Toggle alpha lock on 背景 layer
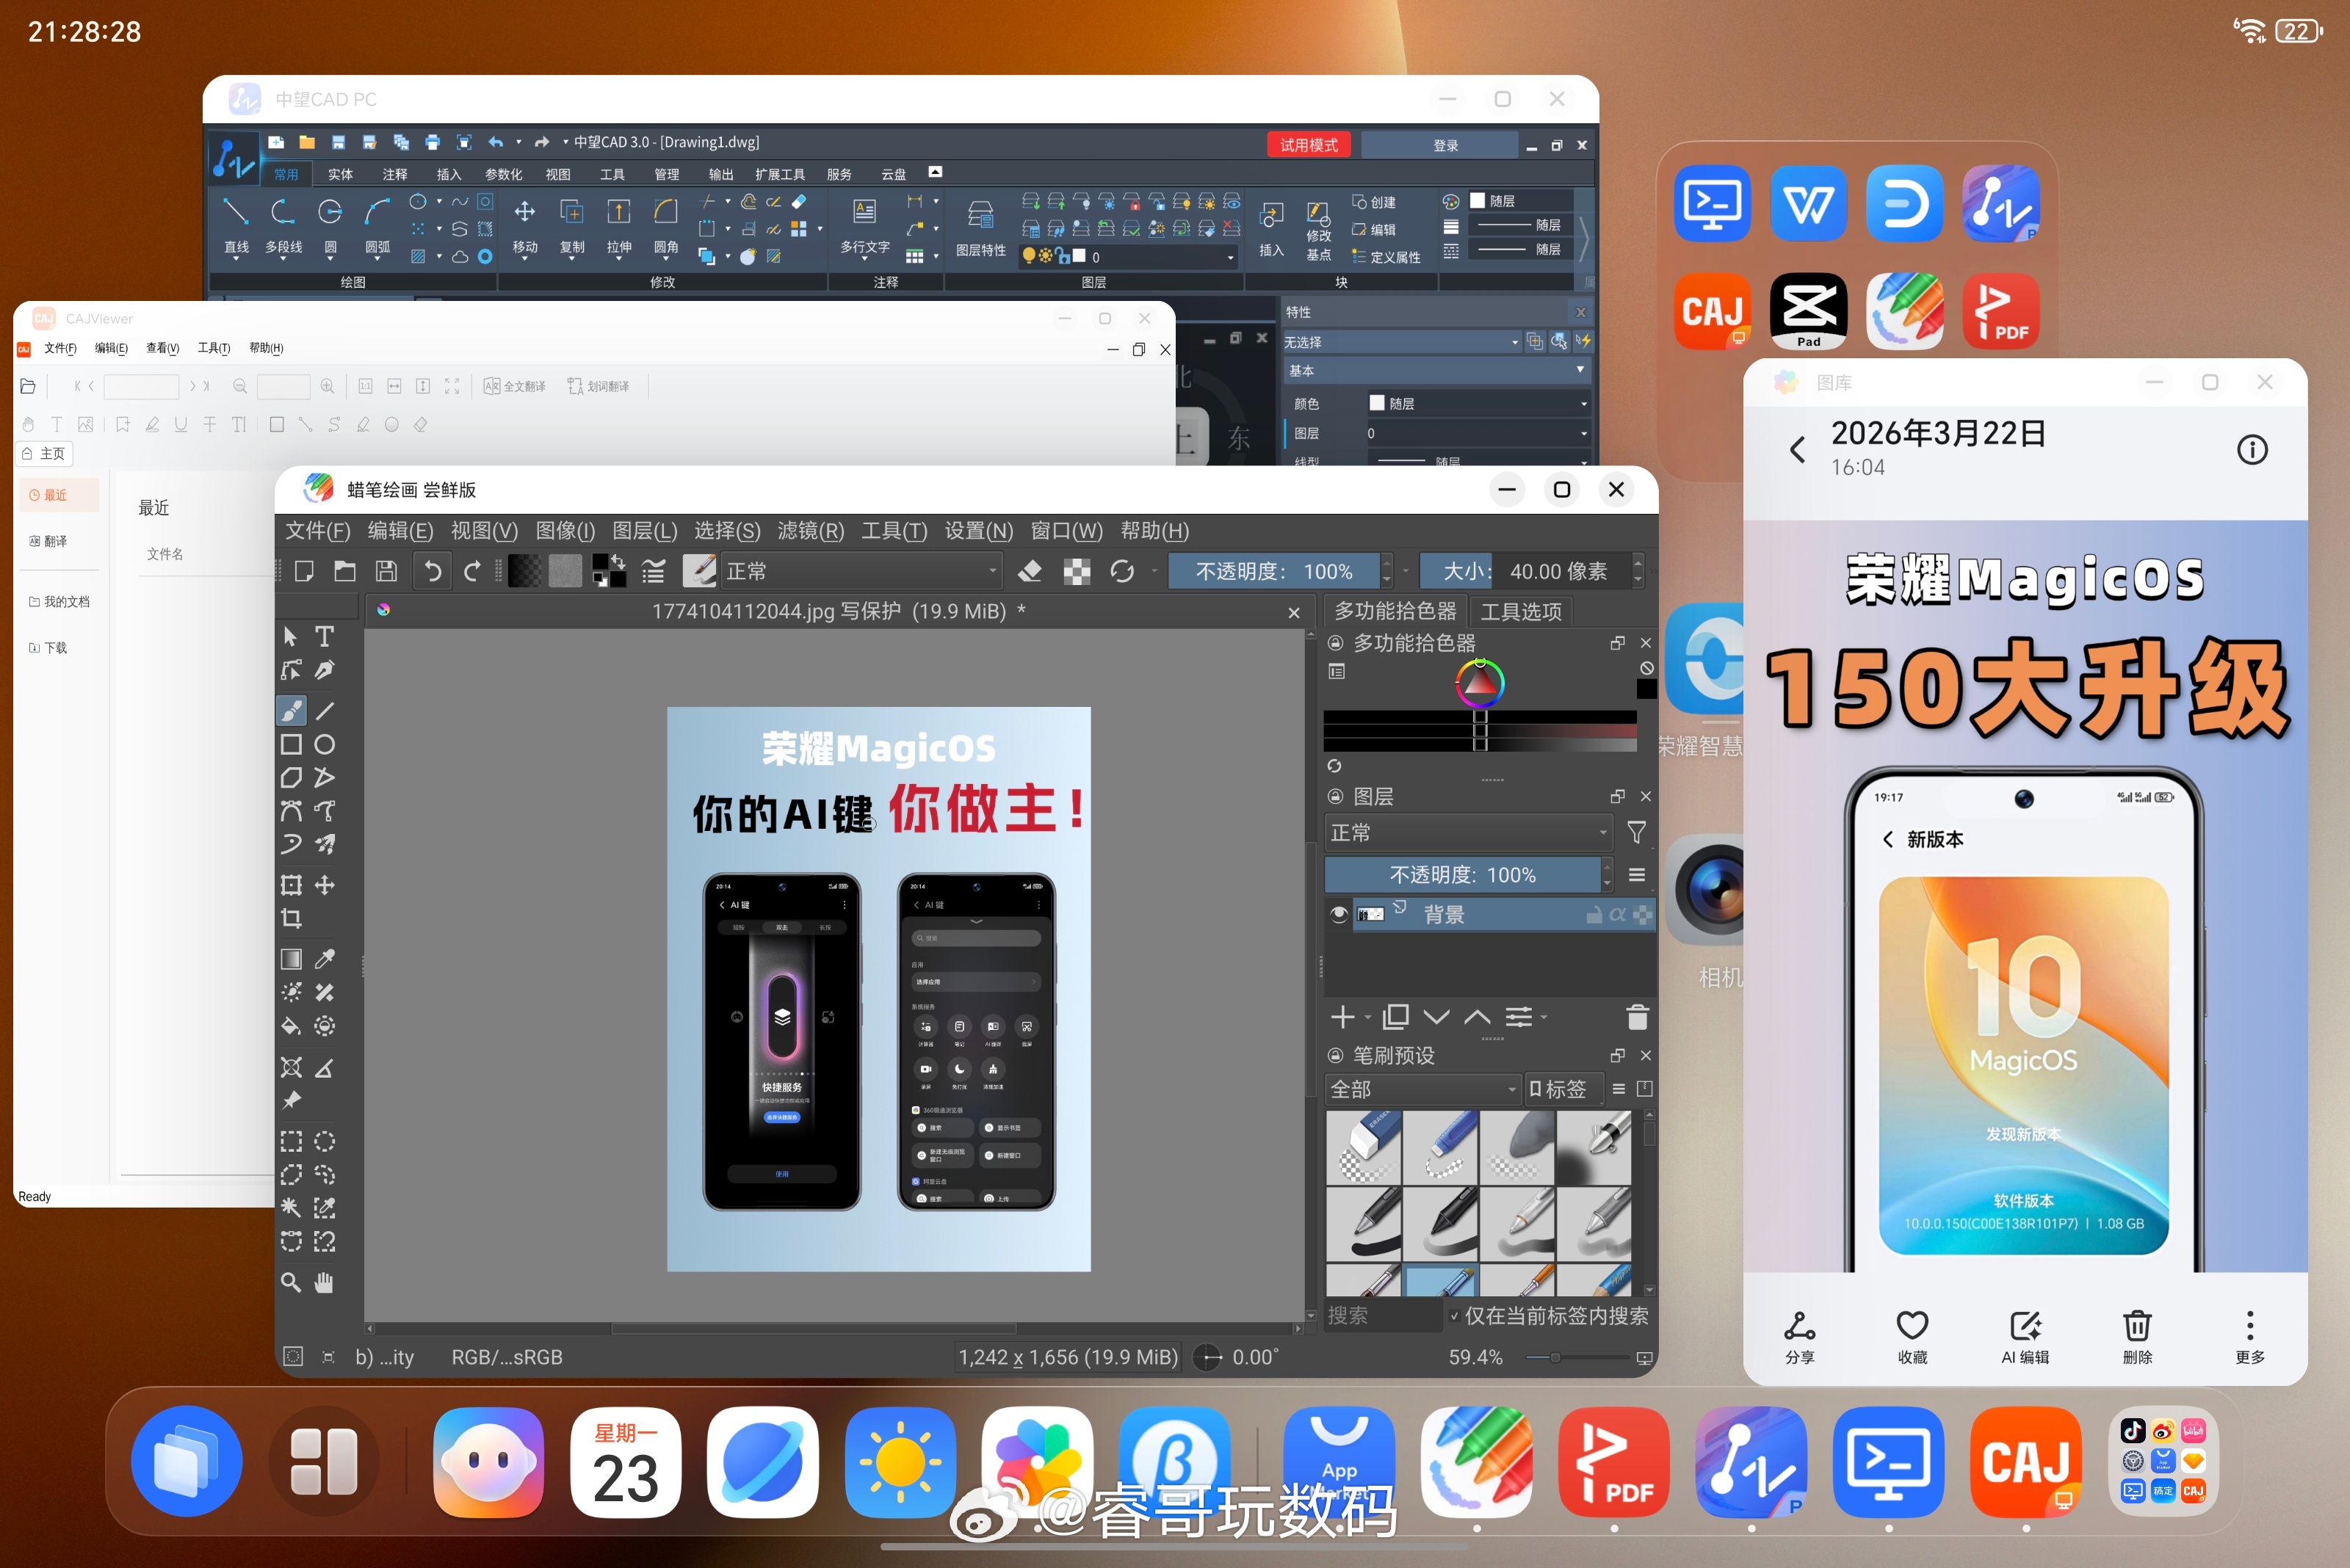Image resolution: width=2350 pixels, height=1568 pixels. [x=1618, y=914]
